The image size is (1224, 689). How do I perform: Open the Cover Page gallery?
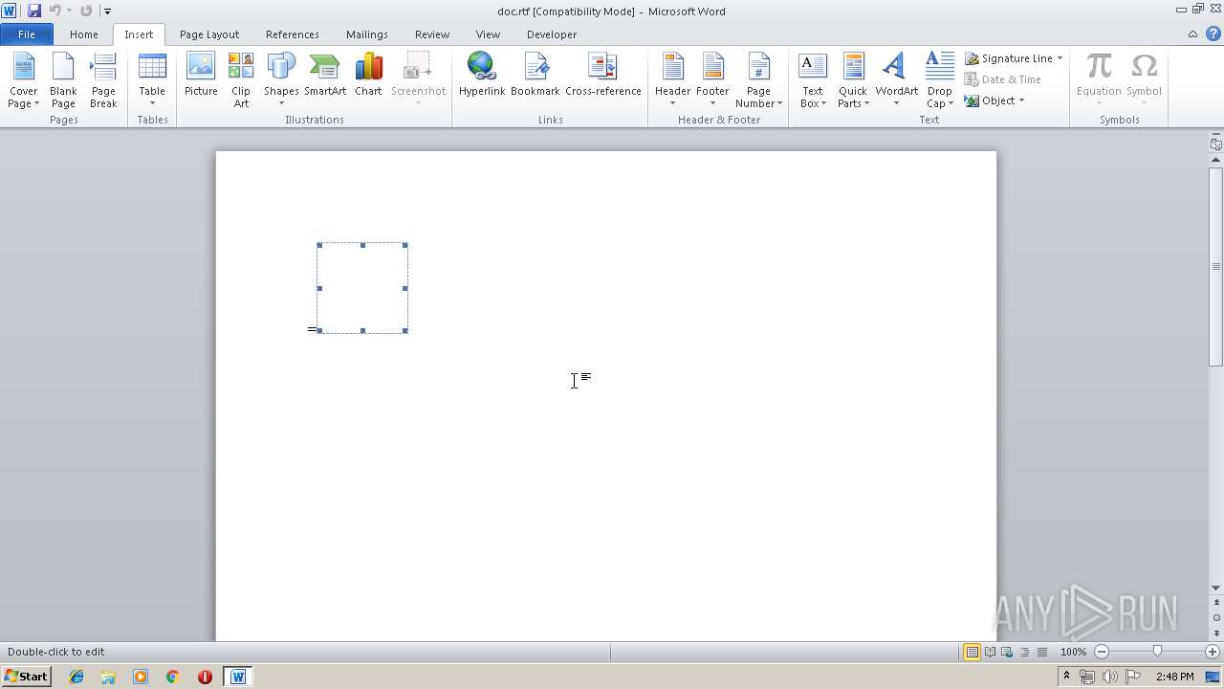pos(24,80)
